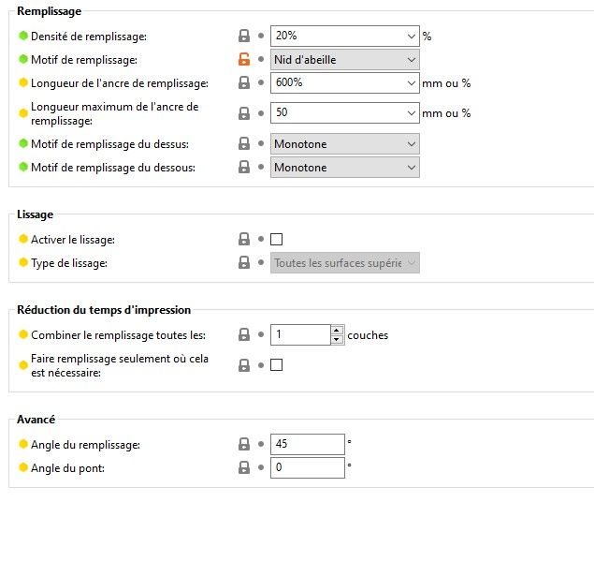The height and width of the screenshot is (576, 594).
Task: Click the Angle du pont input field
Action: (307, 468)
